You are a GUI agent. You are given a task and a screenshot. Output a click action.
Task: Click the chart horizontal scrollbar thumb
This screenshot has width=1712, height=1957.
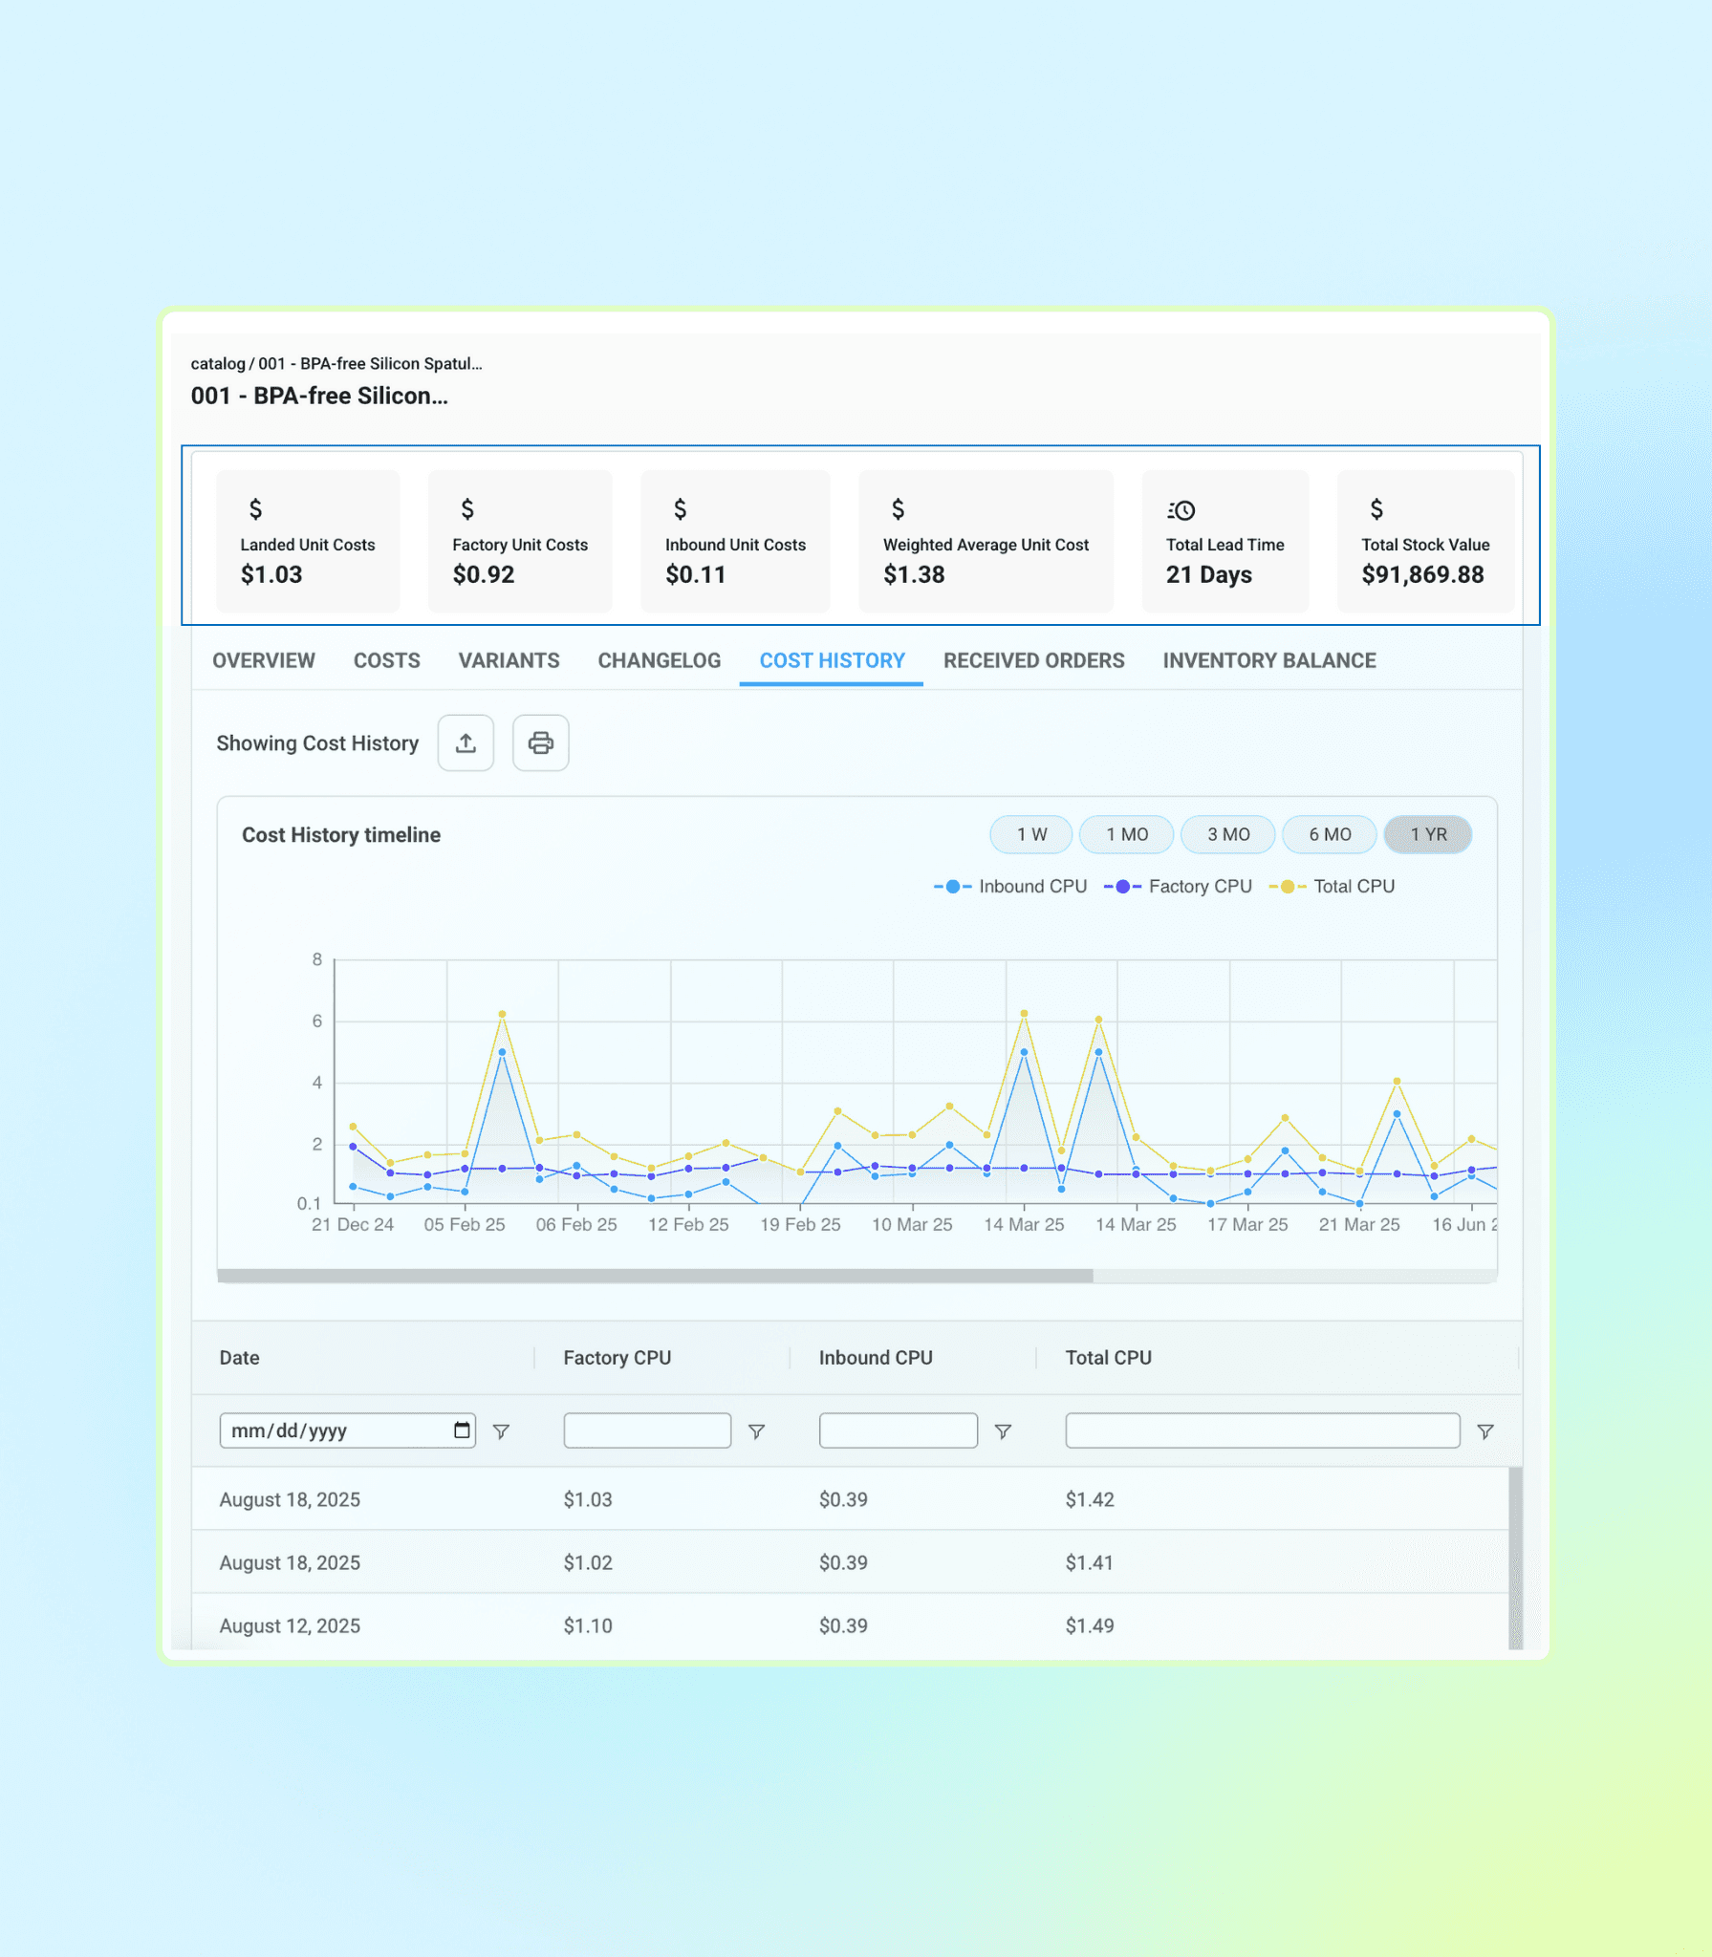(656, 1276)
